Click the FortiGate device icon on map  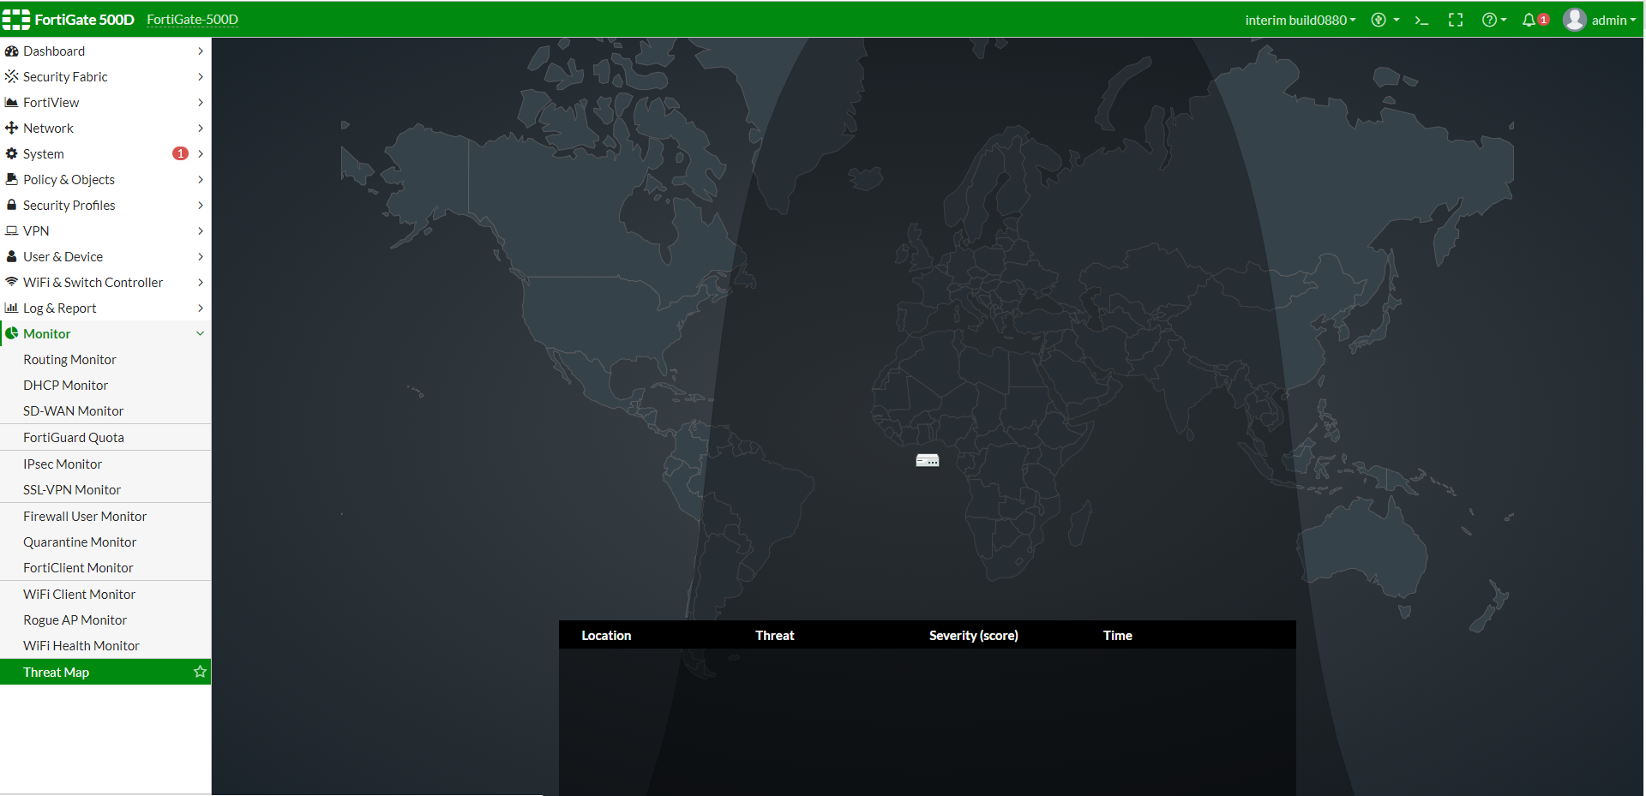coord(928,461)
